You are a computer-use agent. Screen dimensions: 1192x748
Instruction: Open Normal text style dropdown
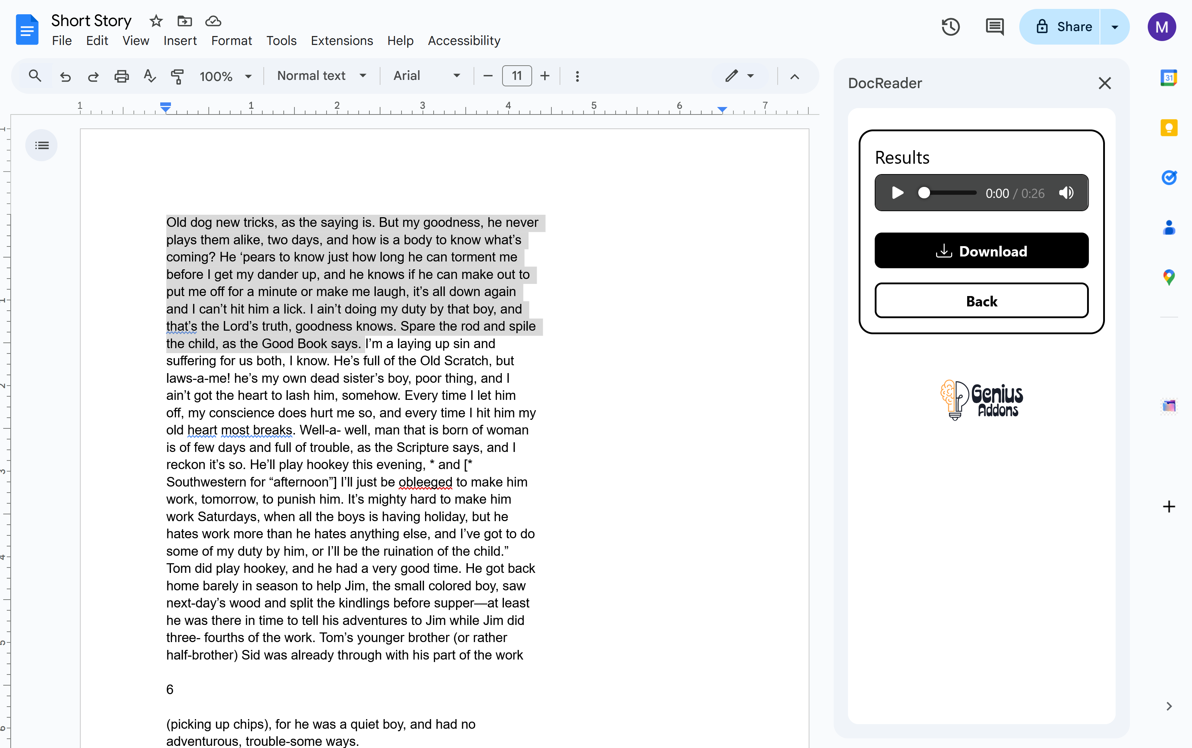(x=322, y=76)
